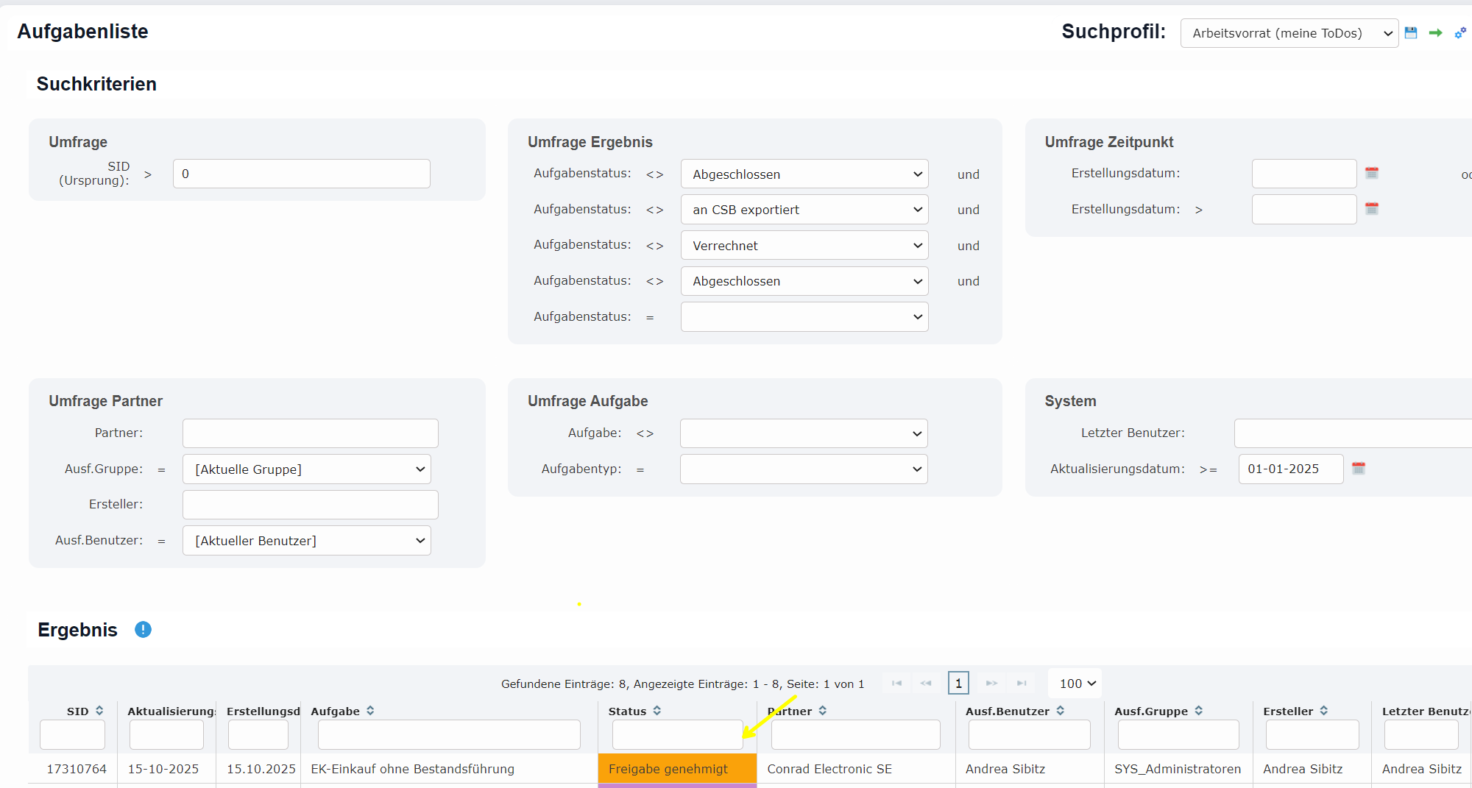Save the search profile with the floppy disk icon
Viewport: 1472px width, 788px height.
[x=1411, y=33]
